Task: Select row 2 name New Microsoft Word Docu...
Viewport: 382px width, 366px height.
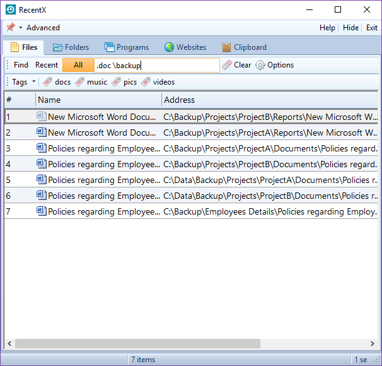Action: tap(102, 133)
